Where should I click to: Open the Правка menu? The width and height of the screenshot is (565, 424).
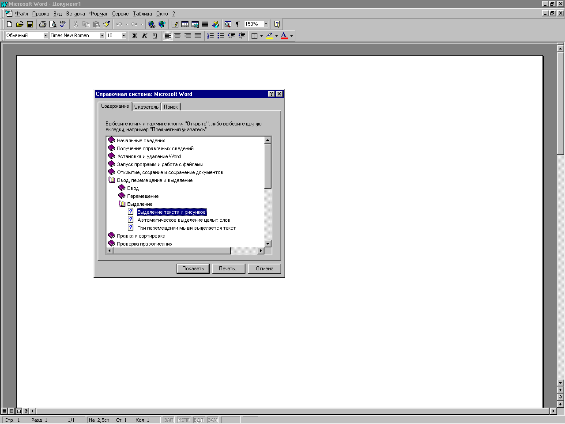click(x=41, y=14)
